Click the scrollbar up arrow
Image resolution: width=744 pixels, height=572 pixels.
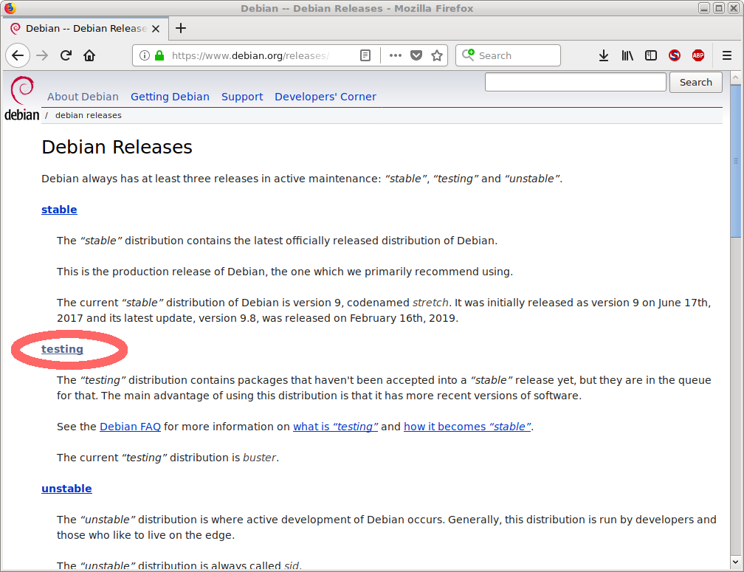[735, 77]
